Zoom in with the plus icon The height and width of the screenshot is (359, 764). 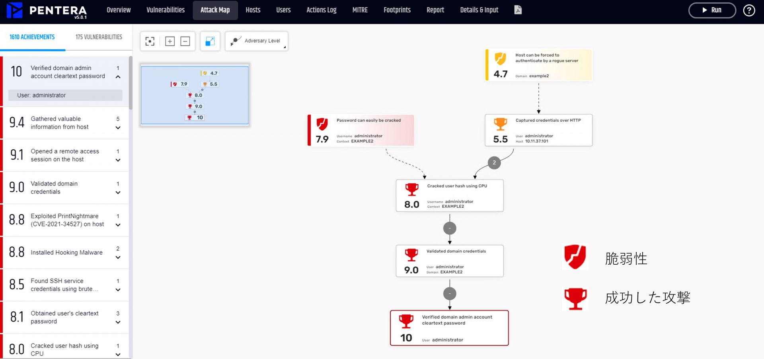(170, 41)
